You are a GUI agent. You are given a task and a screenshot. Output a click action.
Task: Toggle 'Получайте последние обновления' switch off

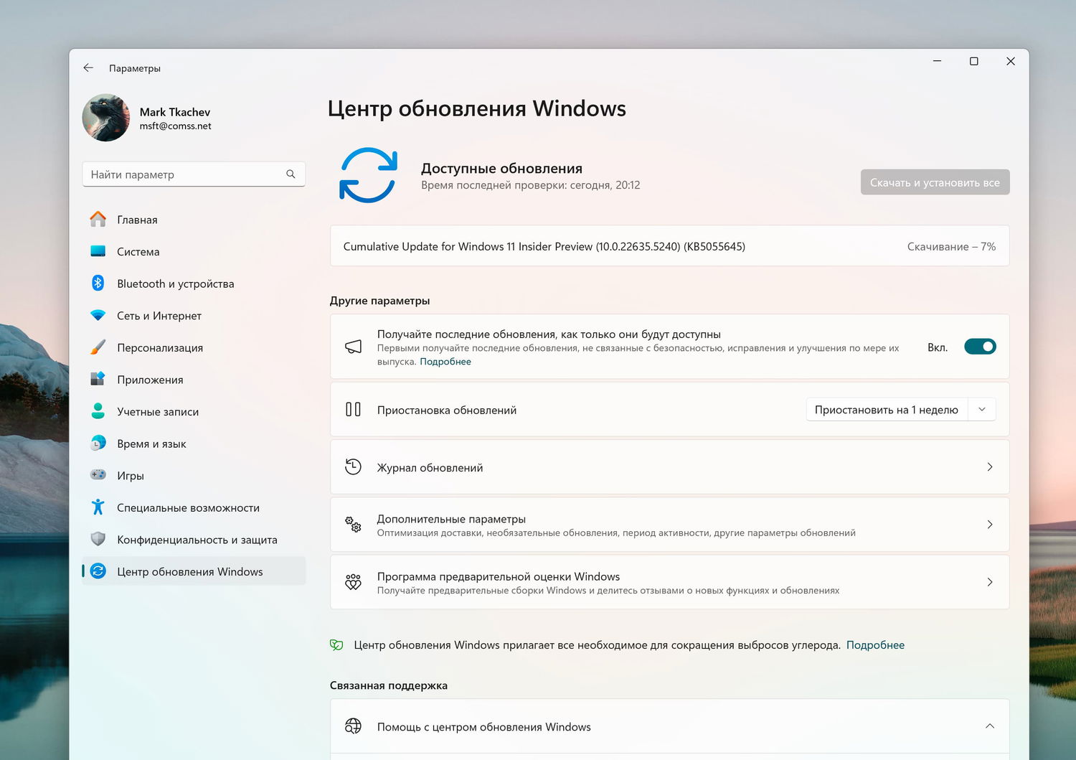[980, 347]
